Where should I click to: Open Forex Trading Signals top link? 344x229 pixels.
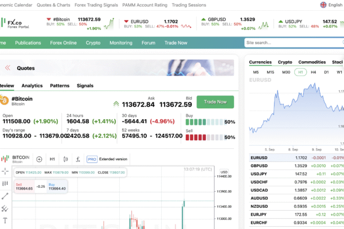[96, 5]
